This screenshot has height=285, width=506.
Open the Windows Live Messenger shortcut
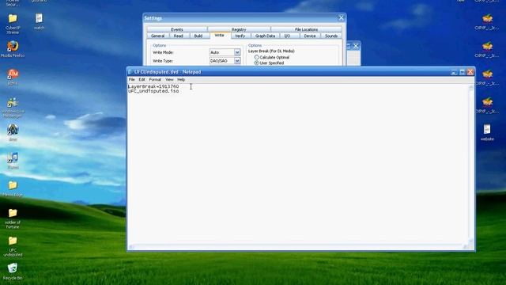pos(13,108)
